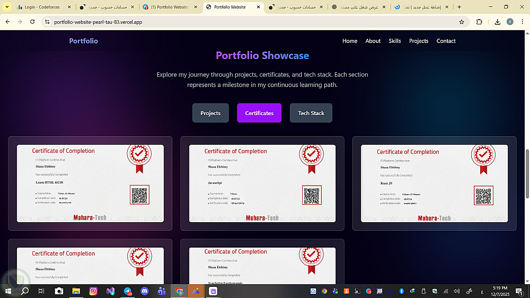530x298 pixels.
Task: Open the notification center icon
Action: pyautogui.click(x=519, y=291)
